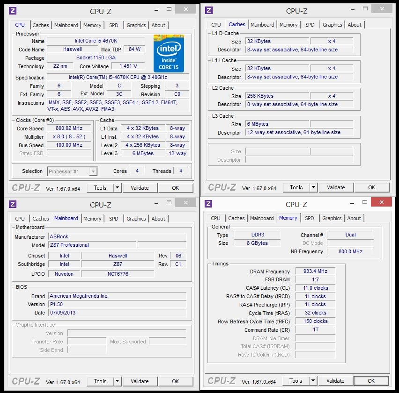Open the Graphics tab in the Mainboard window
This screenshot has height=393, width=399.
(136, 219)
